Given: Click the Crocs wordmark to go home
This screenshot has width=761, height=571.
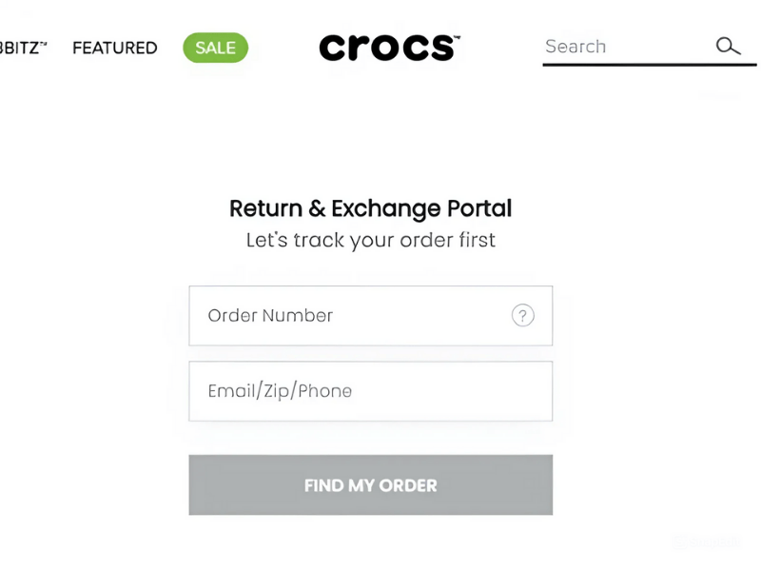Looking at the screenshot, I should pos(388,48).
